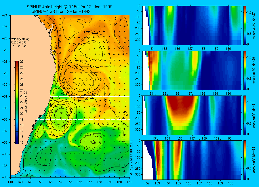Image resolution: width=259 pixels, height=187 pixels.
Task: Click the -24 latitude label on the map axis
Action: (5, 15)
